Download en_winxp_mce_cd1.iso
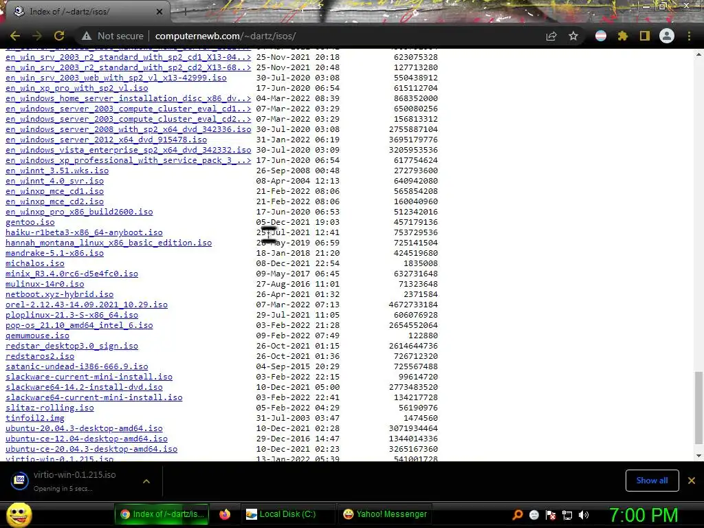 [54, 191]
